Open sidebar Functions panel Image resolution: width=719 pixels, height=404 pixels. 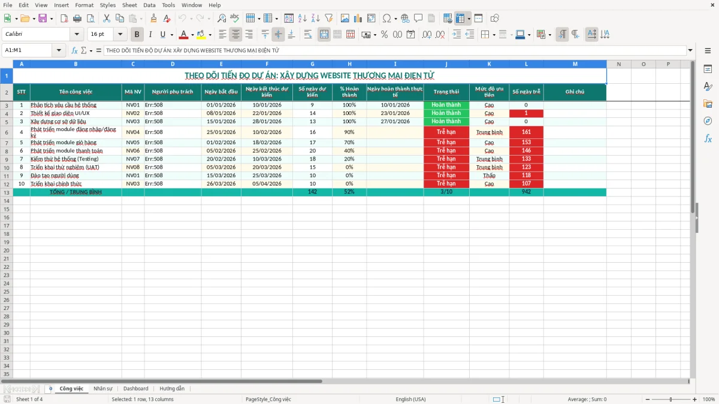coord(708,138)
